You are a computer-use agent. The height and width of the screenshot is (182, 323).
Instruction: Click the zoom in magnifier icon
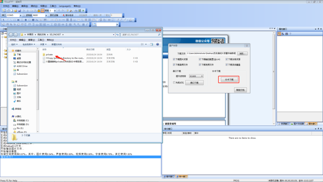75,25
